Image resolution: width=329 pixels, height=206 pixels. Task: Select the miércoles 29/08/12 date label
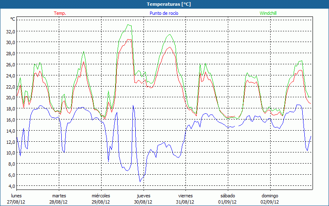pos(101,199)
